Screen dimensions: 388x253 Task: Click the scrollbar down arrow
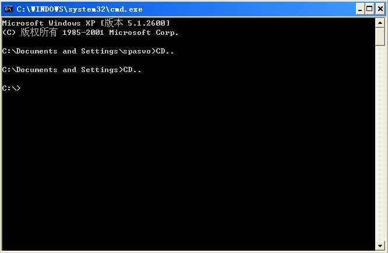(380, 244)
